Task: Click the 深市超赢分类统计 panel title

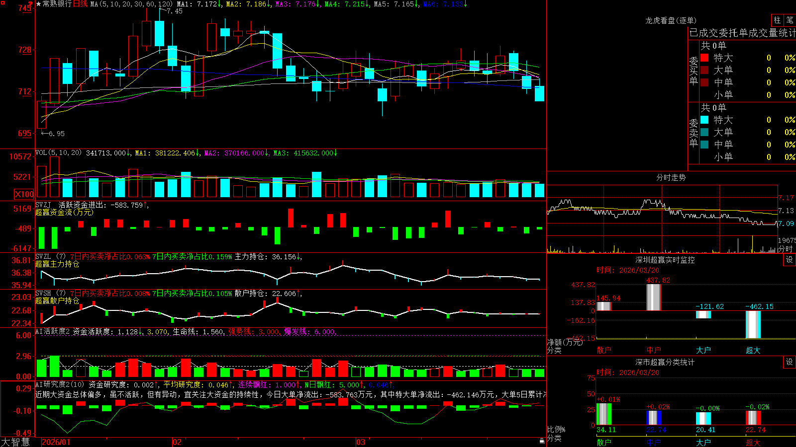Action: pos(665,362)
